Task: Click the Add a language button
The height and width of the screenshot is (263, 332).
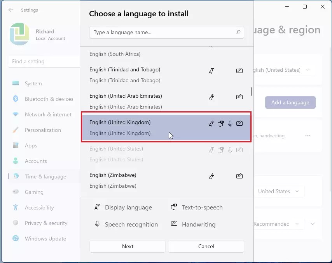Action: (290, 102)
